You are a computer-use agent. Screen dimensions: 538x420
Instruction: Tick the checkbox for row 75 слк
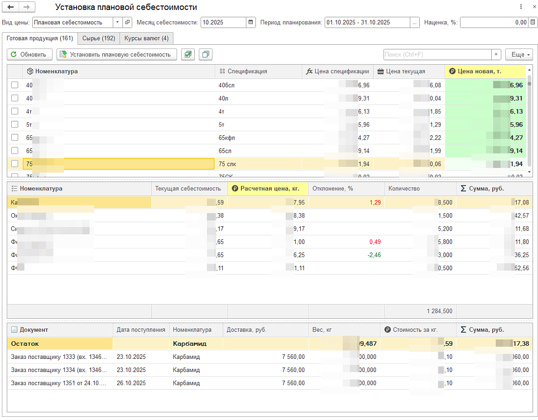click(x=15, y=163)
